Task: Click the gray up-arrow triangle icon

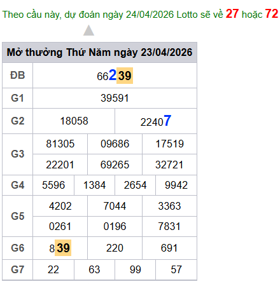Action: pos(88,30)
